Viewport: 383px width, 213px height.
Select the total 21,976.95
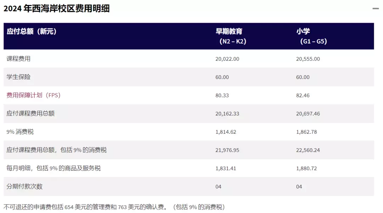(x=227, y=150)
